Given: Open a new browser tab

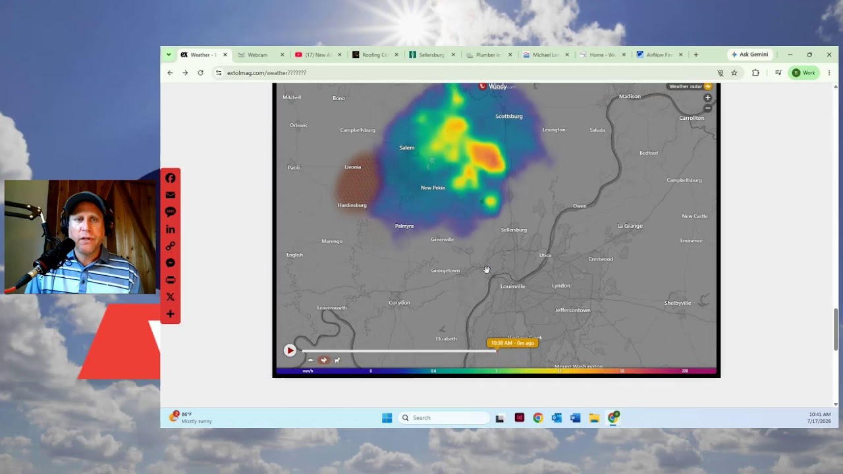Looking at the screenshot, I should pos(695,55).
